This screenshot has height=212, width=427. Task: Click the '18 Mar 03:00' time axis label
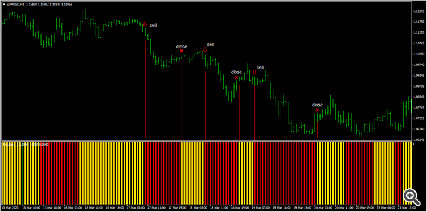point(198,207)
